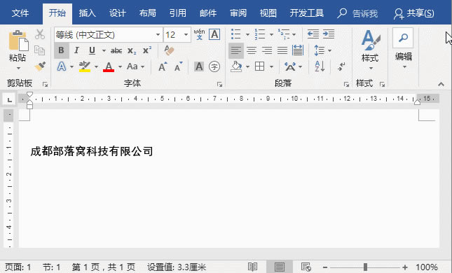Decrease font size with shrink icon
This screenshot has width=452, height=273.
click(178, 66)
